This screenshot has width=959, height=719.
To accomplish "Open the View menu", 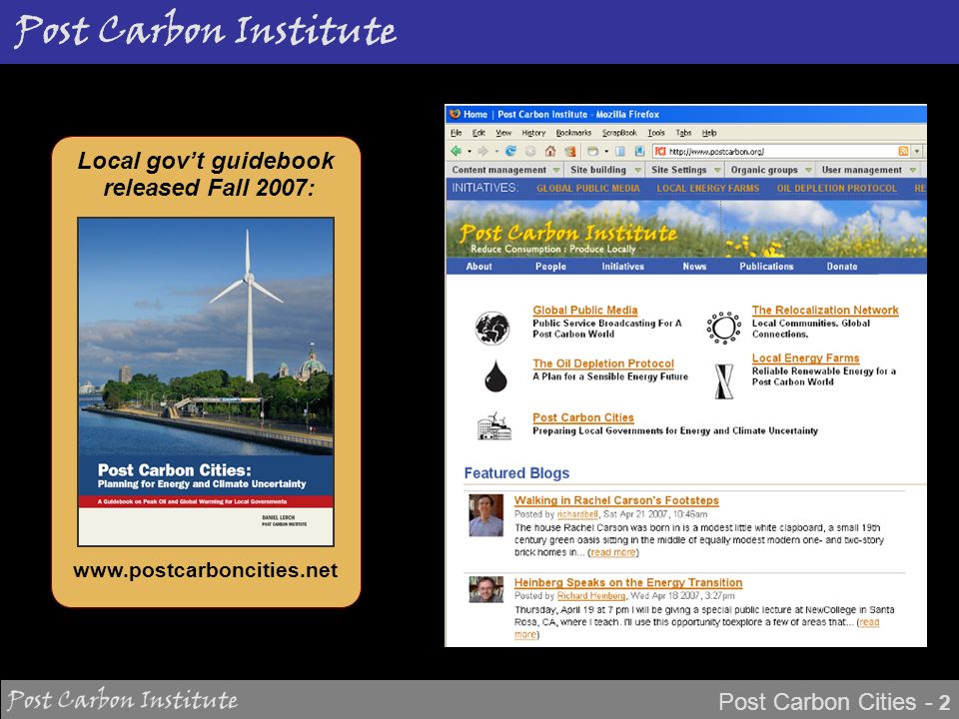I will coord(503,133).
